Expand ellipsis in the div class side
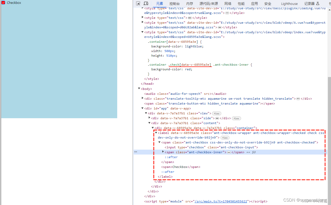The height and width of the screenshot is (205, 331). coord(217,118)
